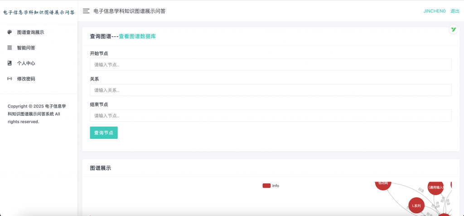Screen dimensions: 464x216
Task: Click the 图谱展示 section heading
Action: click(100, 168)
